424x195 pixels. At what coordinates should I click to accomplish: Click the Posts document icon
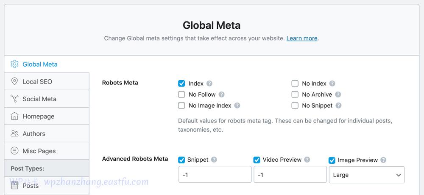14,186
